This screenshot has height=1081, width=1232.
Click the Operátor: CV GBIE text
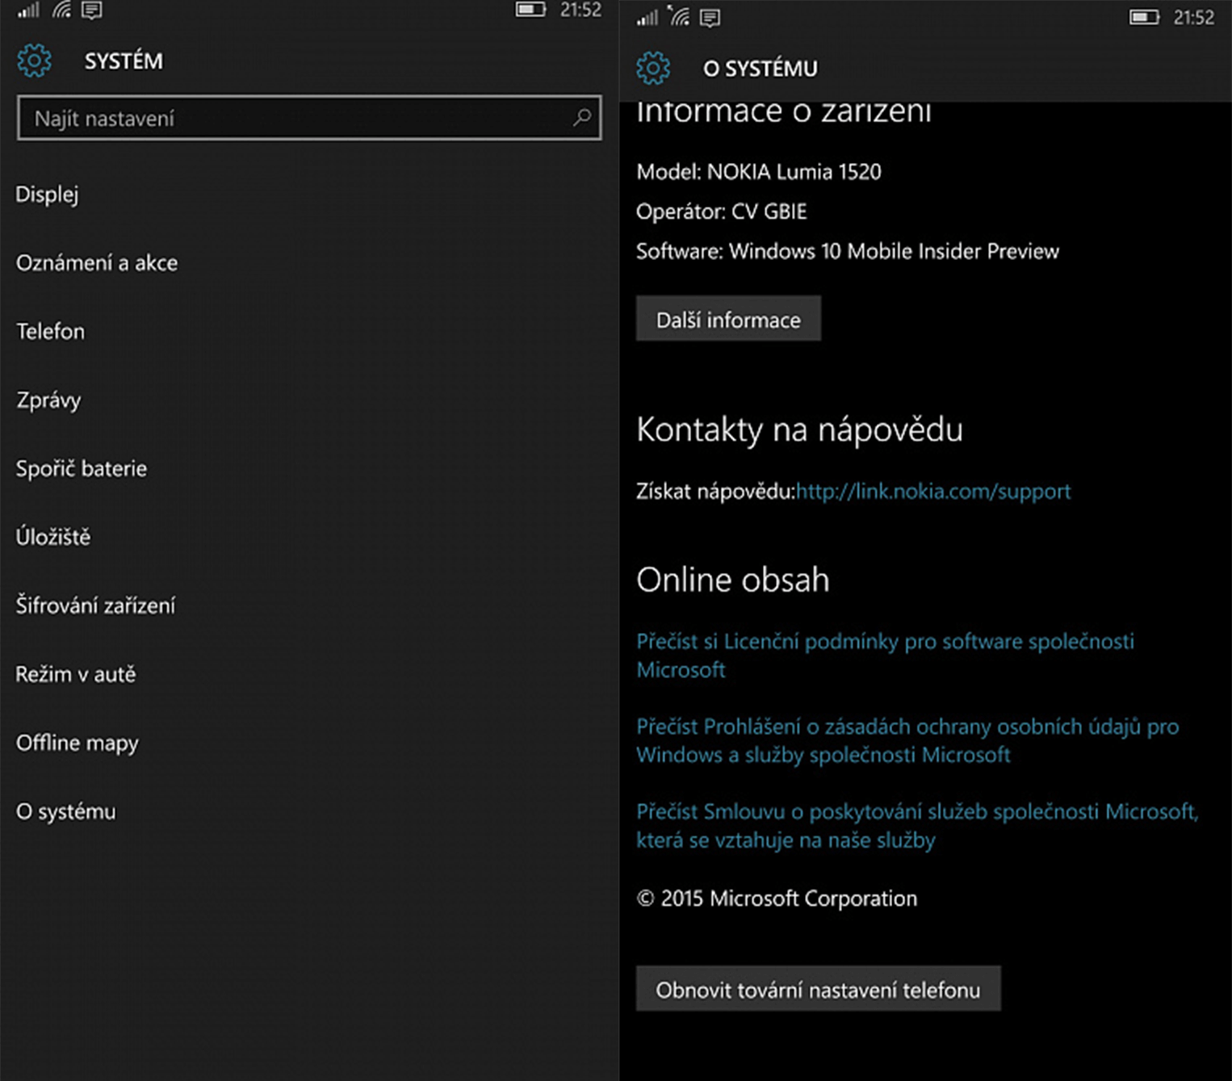[x=722, y=212]
